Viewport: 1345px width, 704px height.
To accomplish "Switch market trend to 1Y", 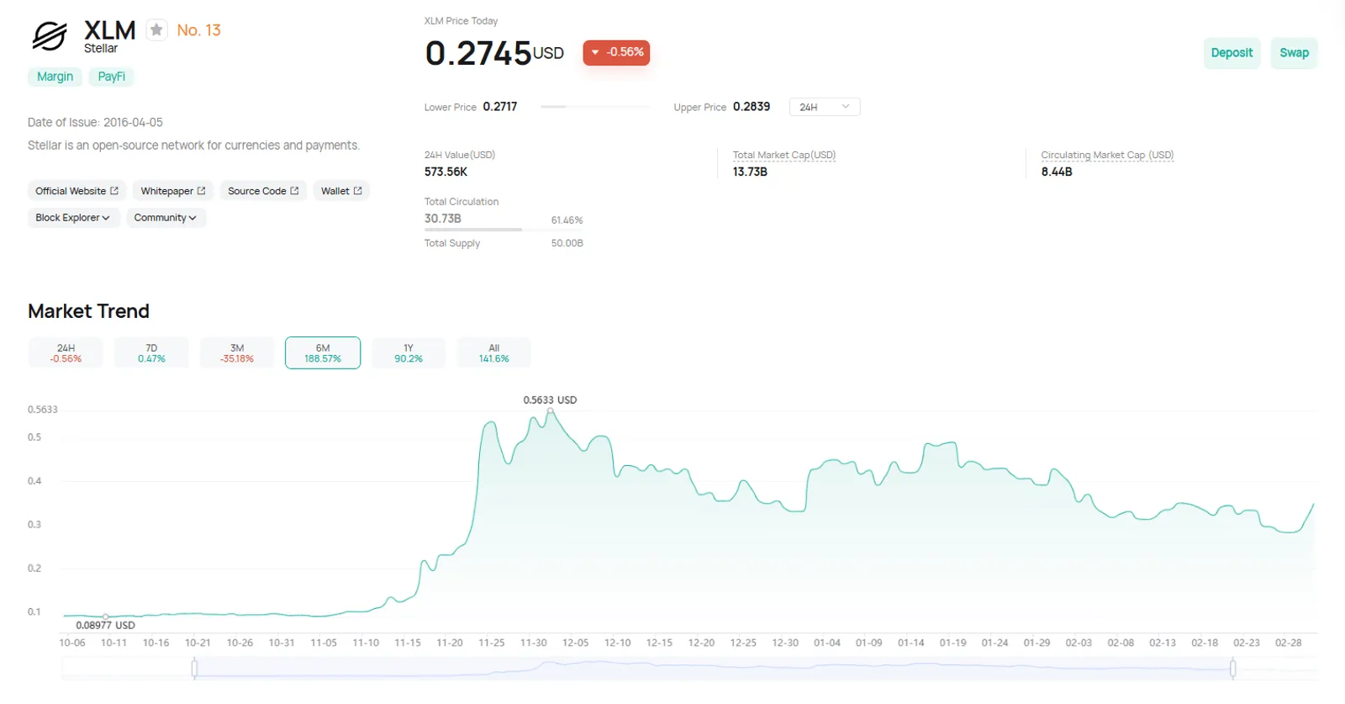I will coord(409,353).
